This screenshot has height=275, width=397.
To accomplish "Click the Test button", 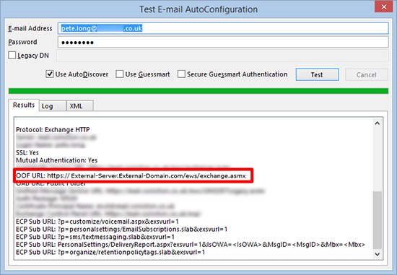I will coord(317,74).
